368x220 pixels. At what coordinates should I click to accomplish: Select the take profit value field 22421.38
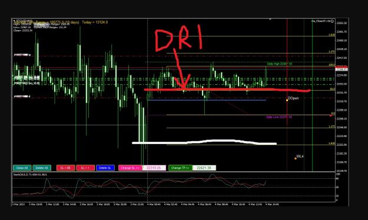(204, 168)
